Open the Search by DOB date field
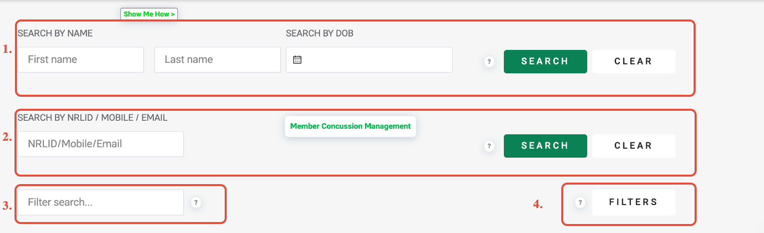Viewport: 764px width, 233px height. pos(369,59)
